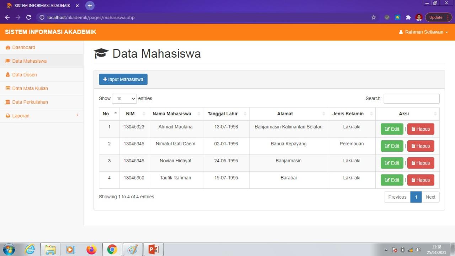The width and height of the screenshot is (455, 256).
Task: Select page 1 in the pagination control
Action: pos(416,197)
